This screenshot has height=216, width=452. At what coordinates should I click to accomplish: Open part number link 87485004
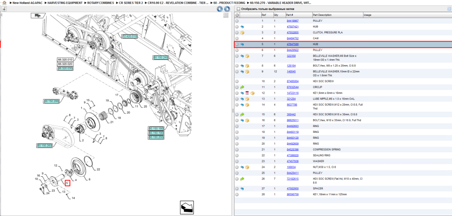pos(292,81)
